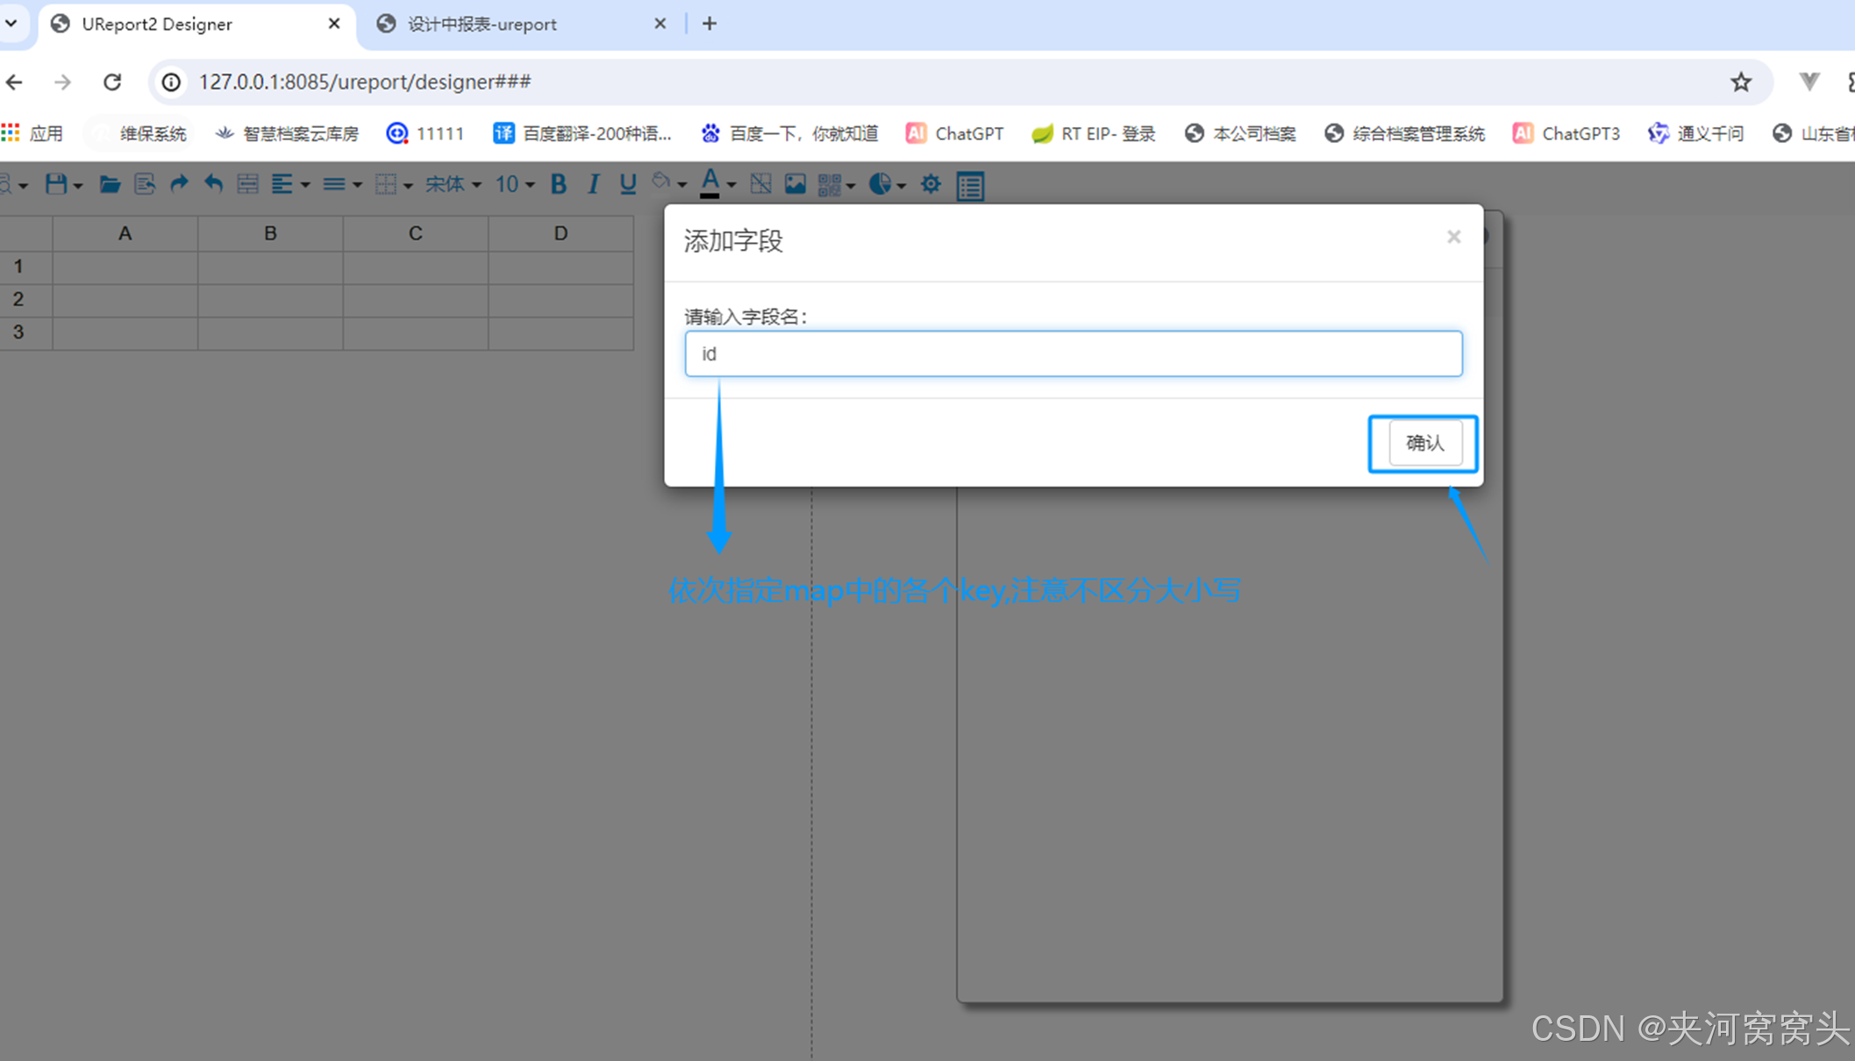Insert image icon in toolbar
The image size is (1855, 1061).
[795, 184]
